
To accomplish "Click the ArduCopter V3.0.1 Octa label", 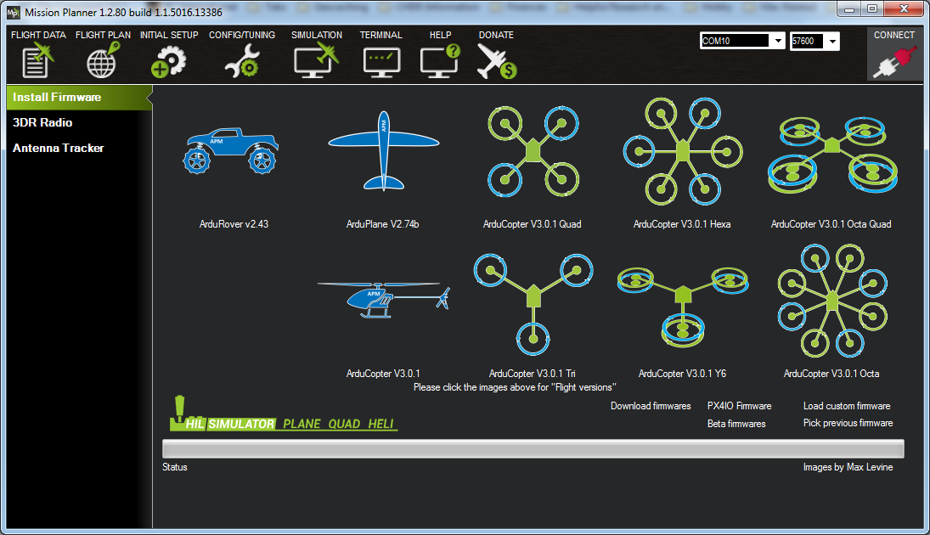I will [831, 374].
